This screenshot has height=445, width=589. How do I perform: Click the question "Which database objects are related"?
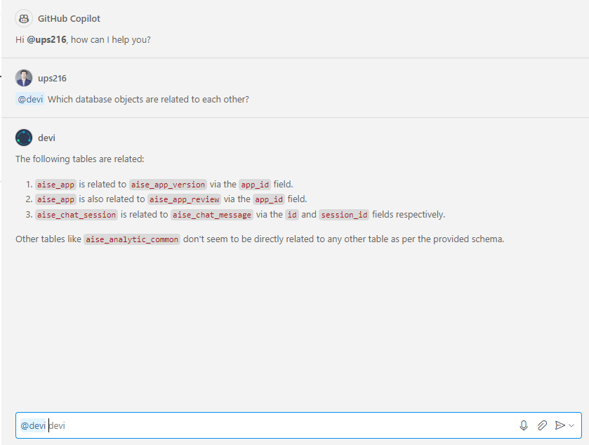(x=148, y=99)
